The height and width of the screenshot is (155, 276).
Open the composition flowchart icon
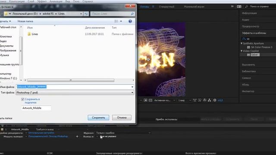point(209,100)
